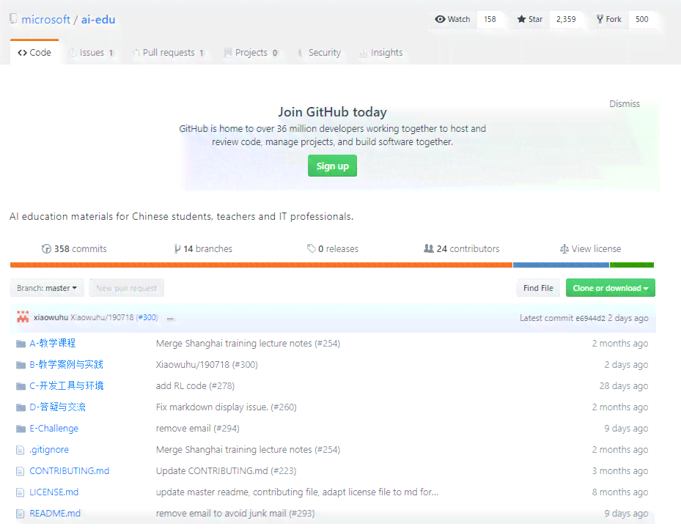Viewport: 681px width, 529px height.
Task: Click the xiaowuhu author name
Action: point(51,317)
